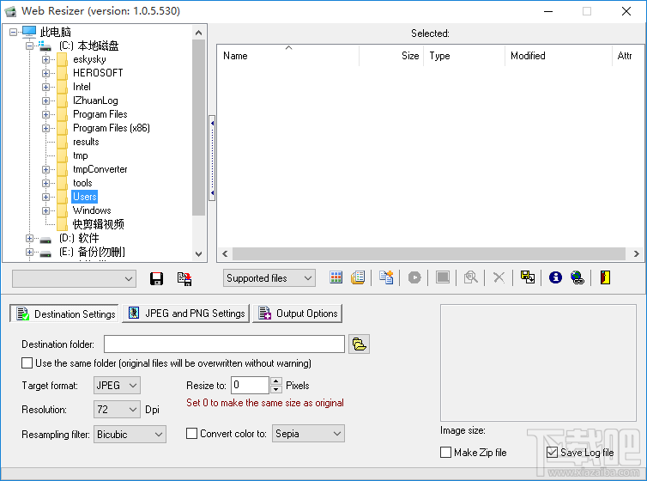
Task: Select the tools folder in tree
Action: coord(82,183)
